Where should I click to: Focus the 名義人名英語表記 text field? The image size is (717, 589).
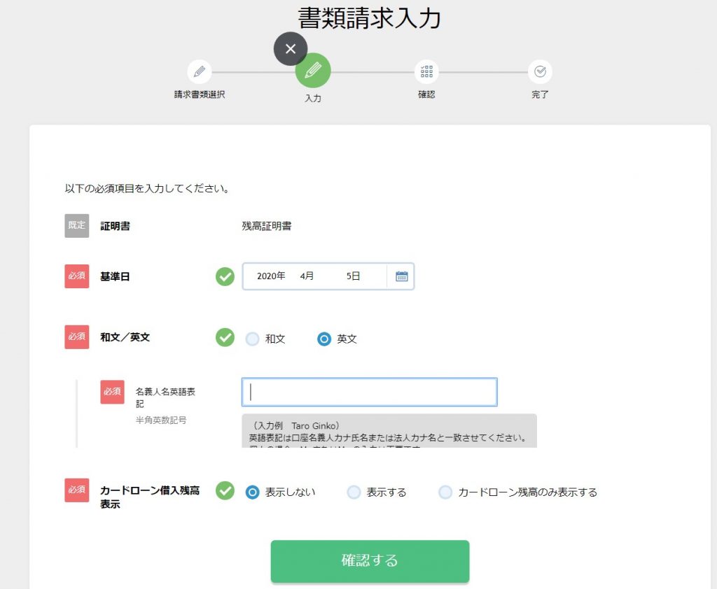(x=369, y=392)
